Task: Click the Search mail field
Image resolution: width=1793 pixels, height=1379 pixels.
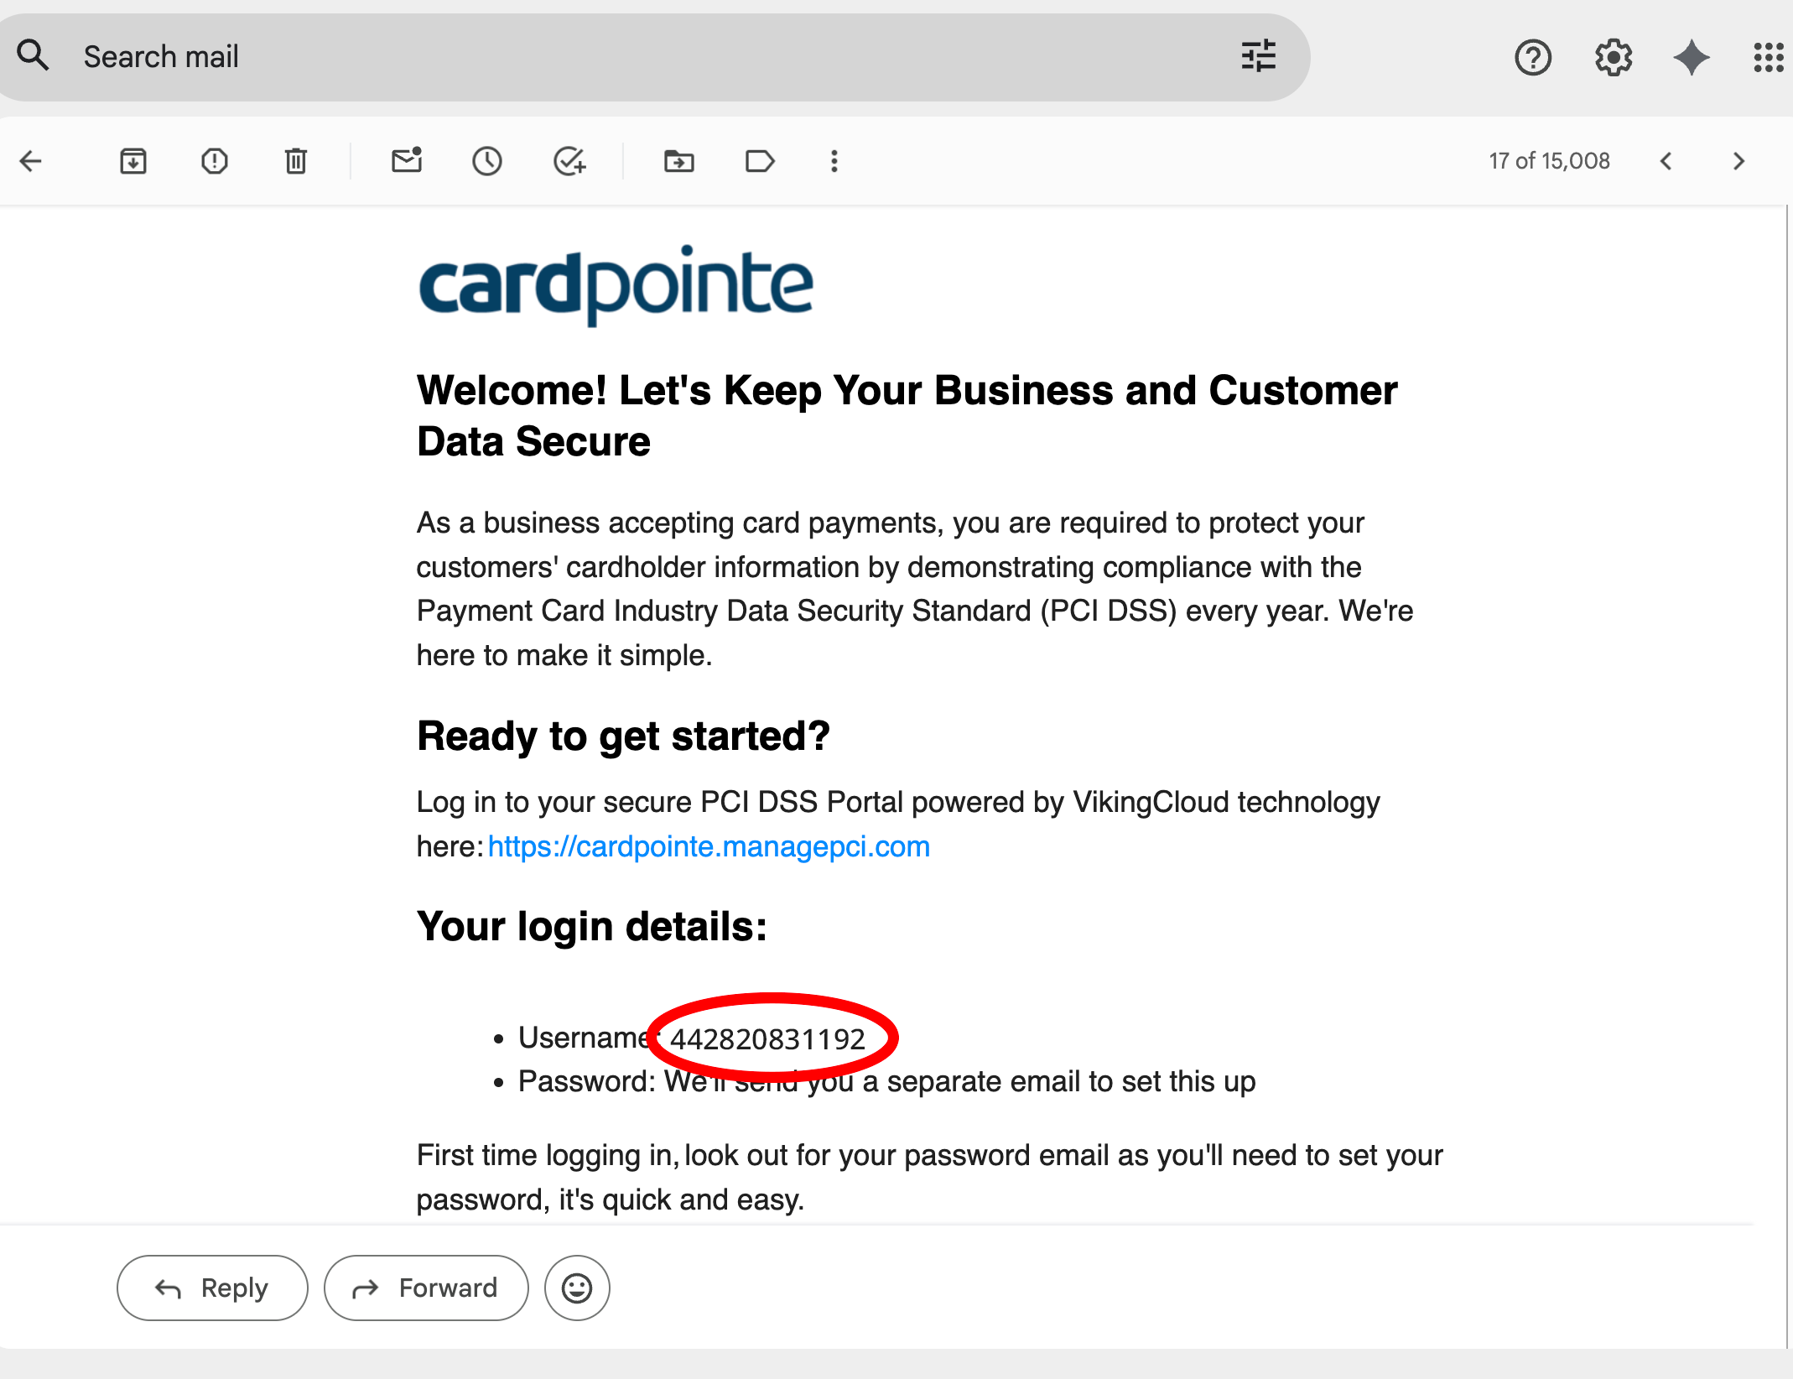Action: pyautogui.click(x=654, y=57)
